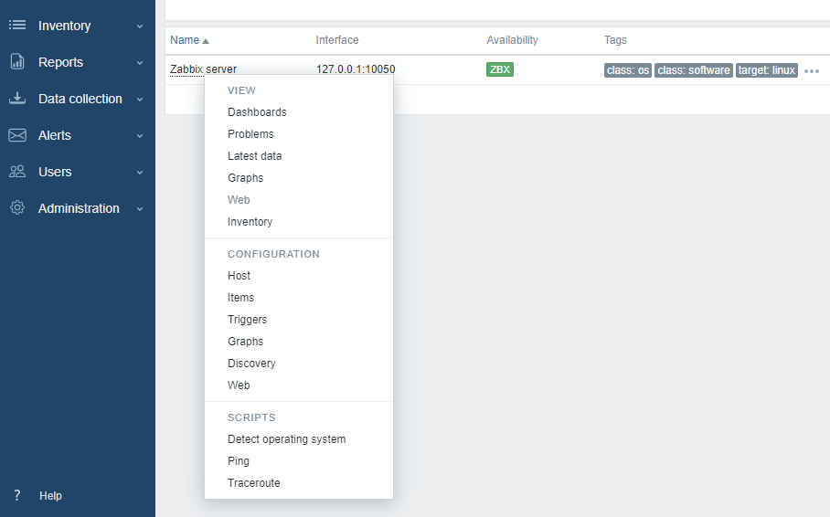Open Web under Configuration section

(239, 385)
